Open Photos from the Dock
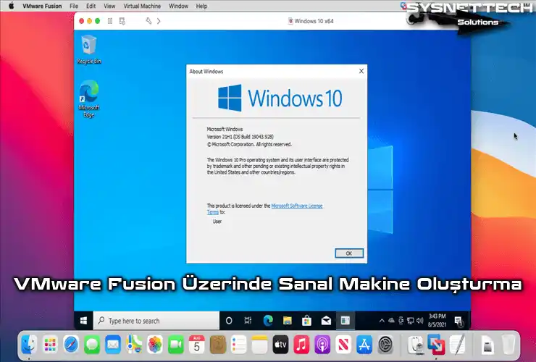This screenshot has height=362, width=536. click(x=155, y=345)
